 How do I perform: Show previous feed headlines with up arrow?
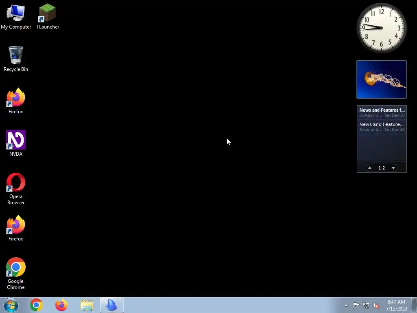pyautogui.click(x=370, y=168)
